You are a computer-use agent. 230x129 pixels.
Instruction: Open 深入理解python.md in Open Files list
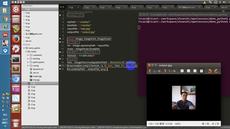(x=34, y=34)
